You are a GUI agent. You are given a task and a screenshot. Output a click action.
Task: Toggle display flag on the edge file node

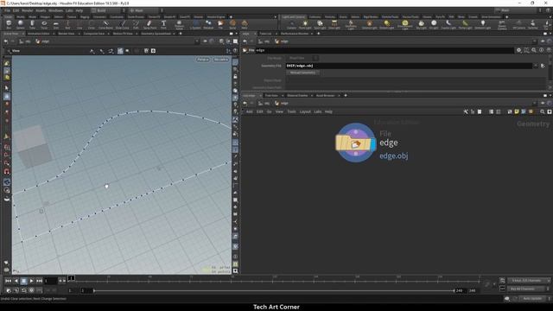(x=373, y=144)
